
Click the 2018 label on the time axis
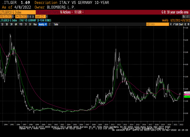(x=156, y=125)
